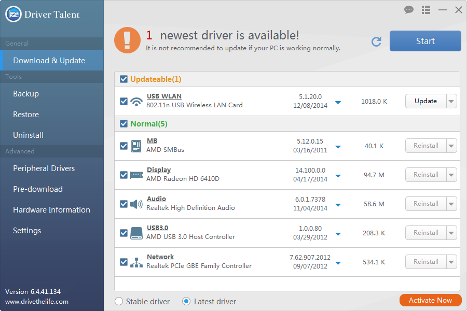Open Reinstall dropdown arrow for USB3.0
This screenshot has width=467, height=311.
451,233
